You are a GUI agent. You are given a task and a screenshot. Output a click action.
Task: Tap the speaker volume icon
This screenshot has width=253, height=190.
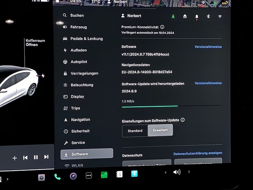177,172
